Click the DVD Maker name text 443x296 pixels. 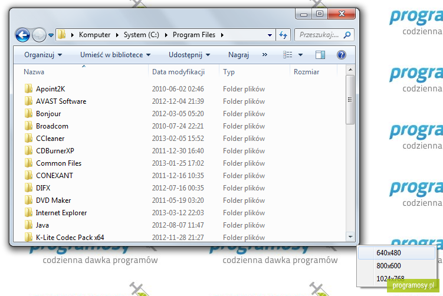pyautogui.click(x=54, y=200)
